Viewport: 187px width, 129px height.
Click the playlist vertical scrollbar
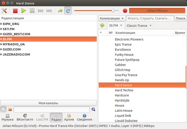point(186,77)
